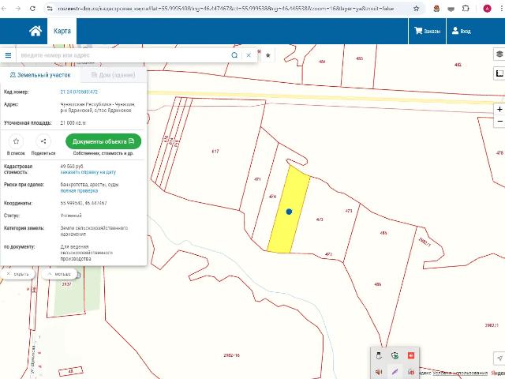Switch to the Дом (здание) tab
Viewport: 505px width, 379px height.
point(113,75)
